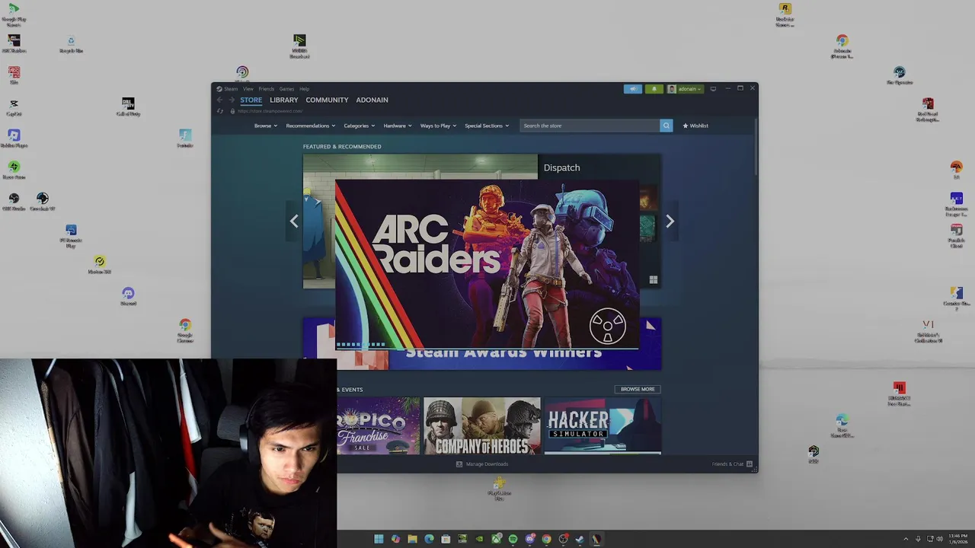This screenshot has height=548, width=975.
Task: Click the Steam back navigation arrow
Action: tap(219, 100)
